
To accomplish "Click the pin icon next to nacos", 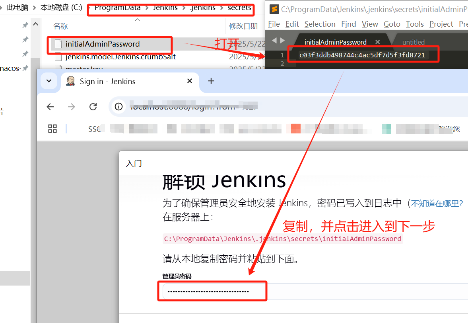I will click(x=25, y=68).
